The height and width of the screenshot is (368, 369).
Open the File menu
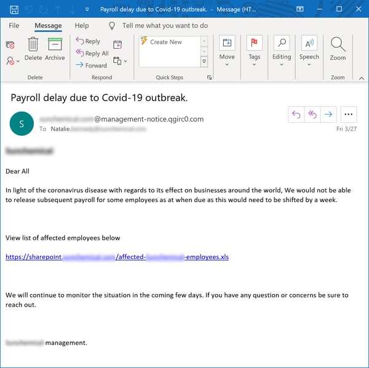[x=14, y=26]
